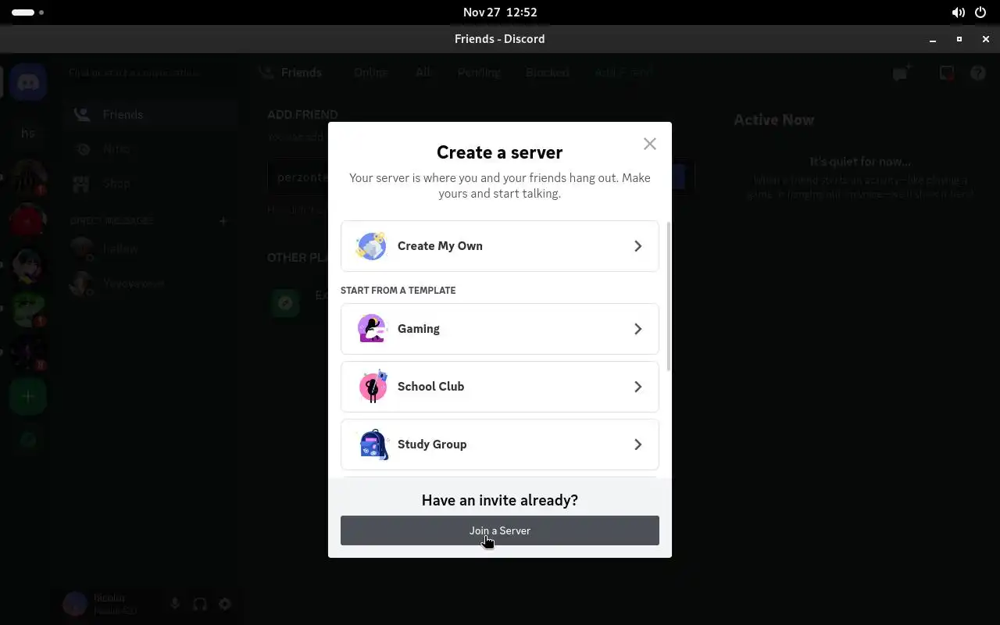
Task: Choose the Study Group template
Action: pyautogui.click(x=500, y=445)
